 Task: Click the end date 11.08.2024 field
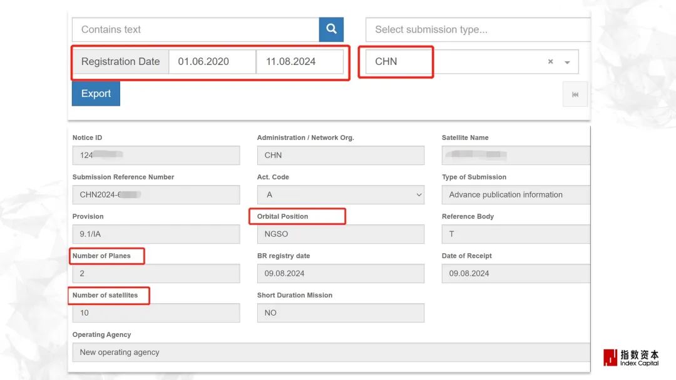click(x=300, y=61)
